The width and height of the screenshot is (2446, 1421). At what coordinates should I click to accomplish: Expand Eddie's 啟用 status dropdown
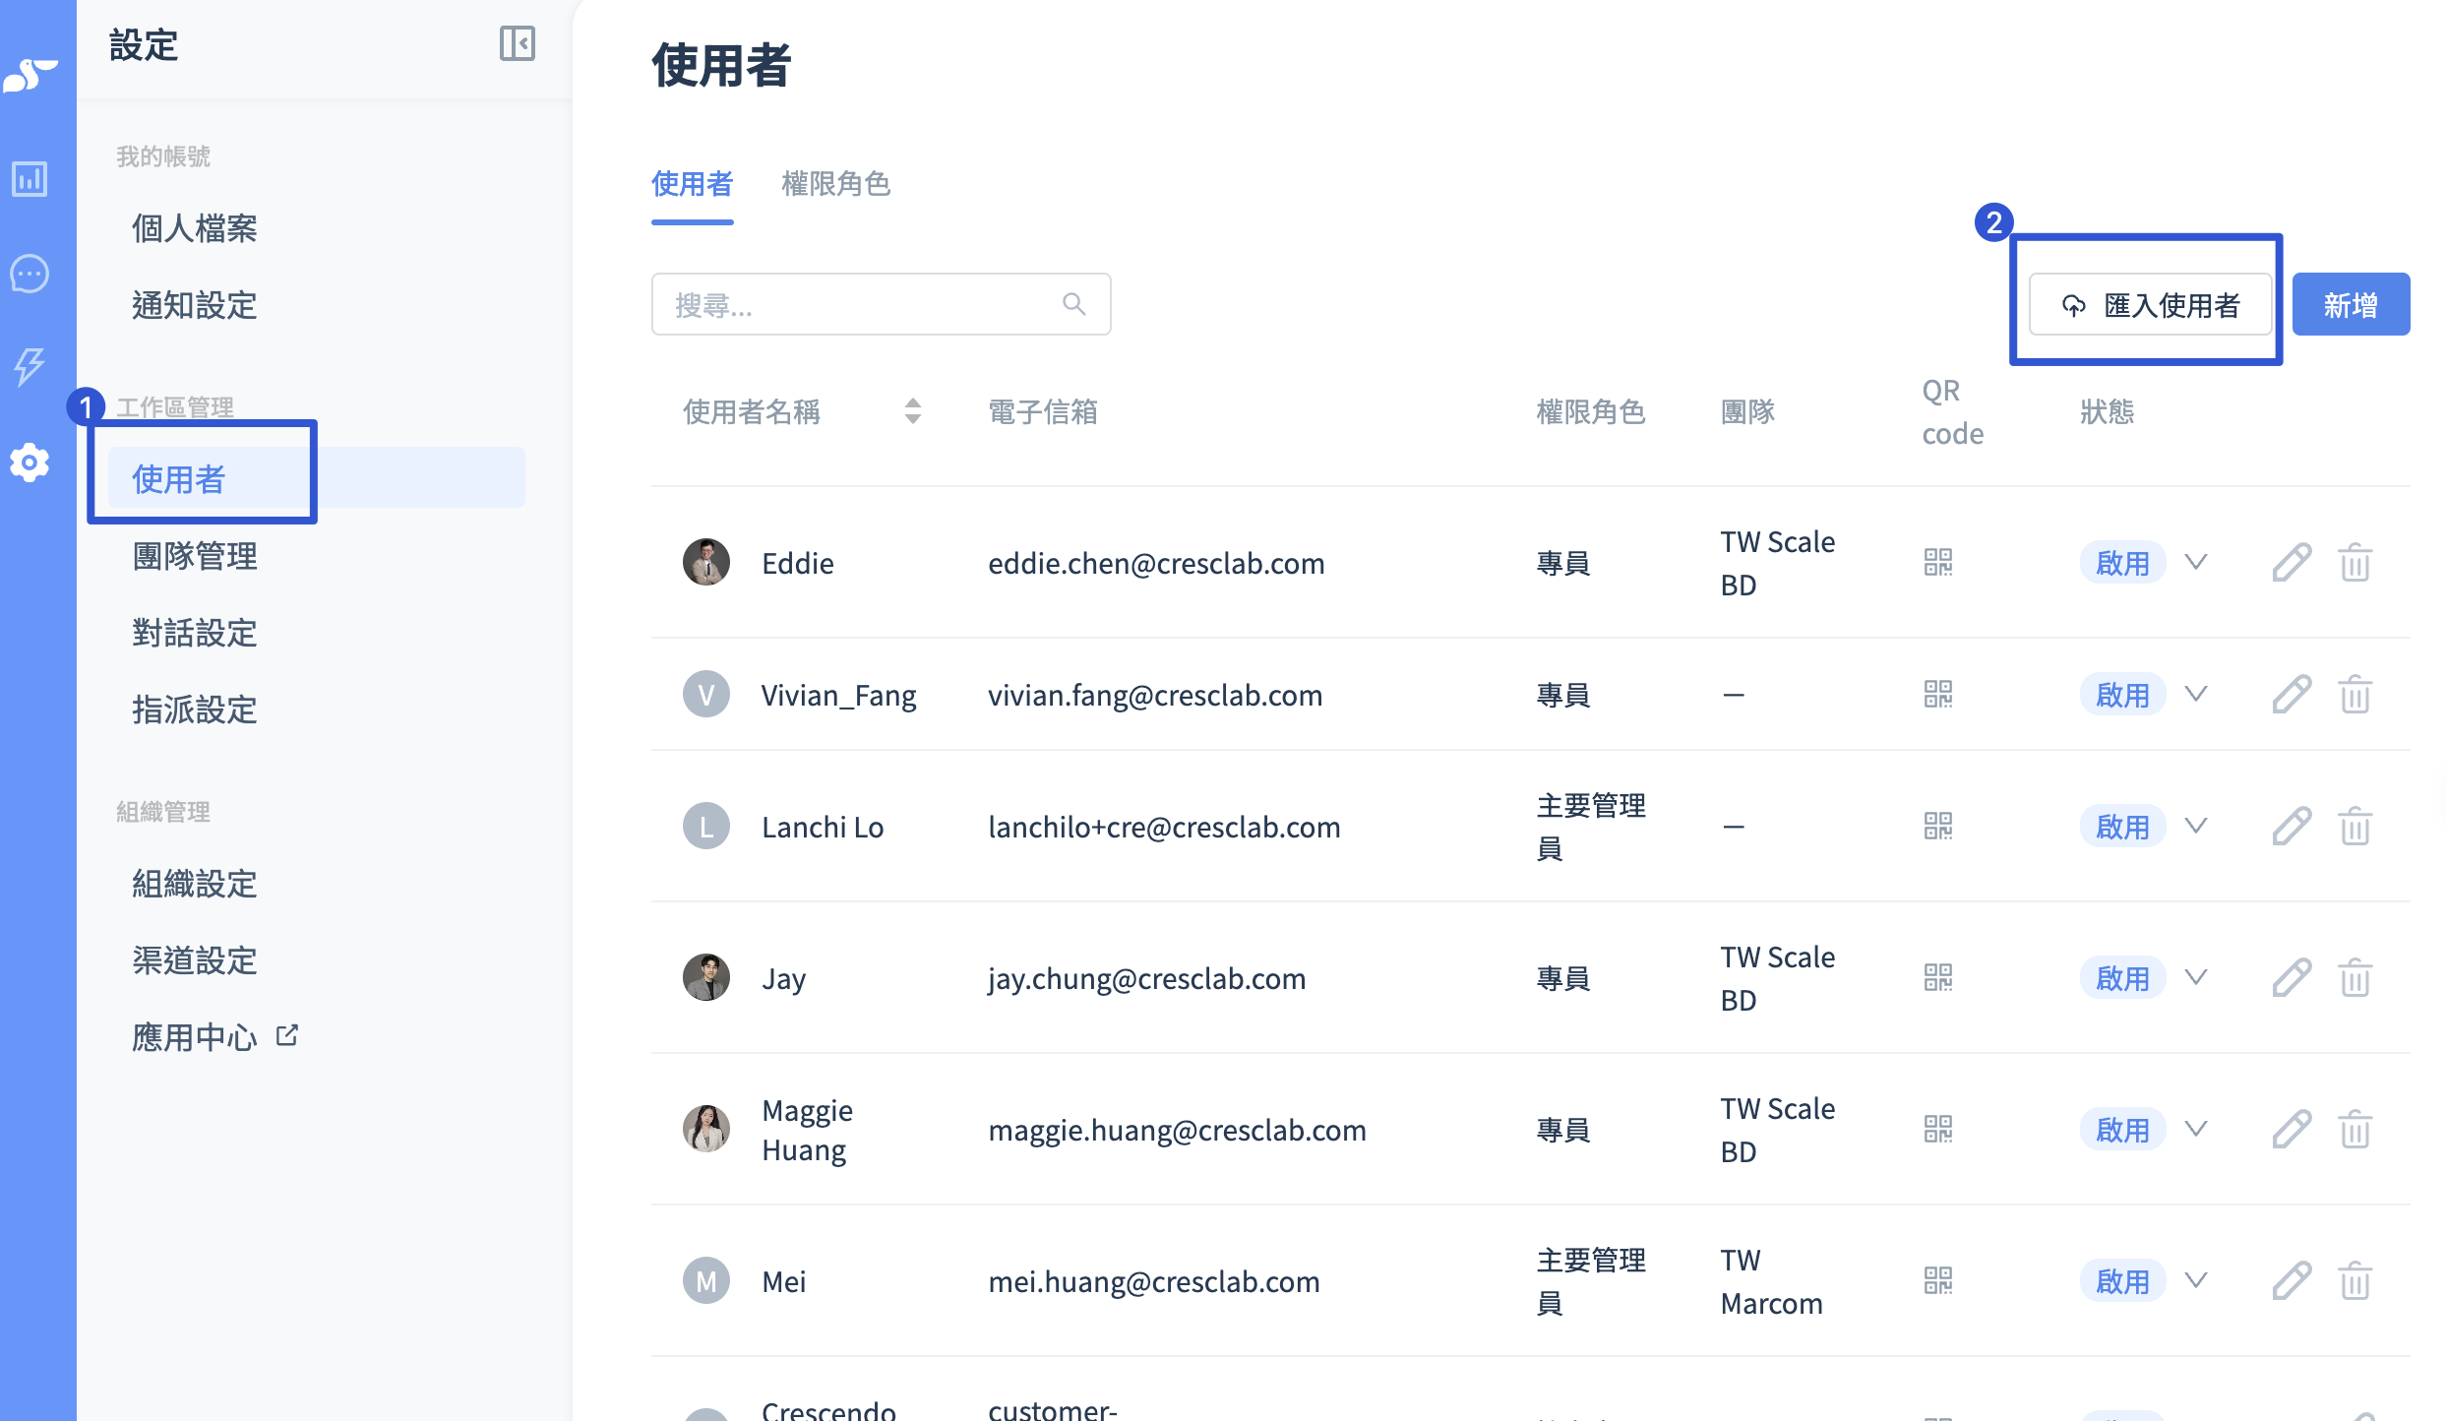tap(2196, 563)
